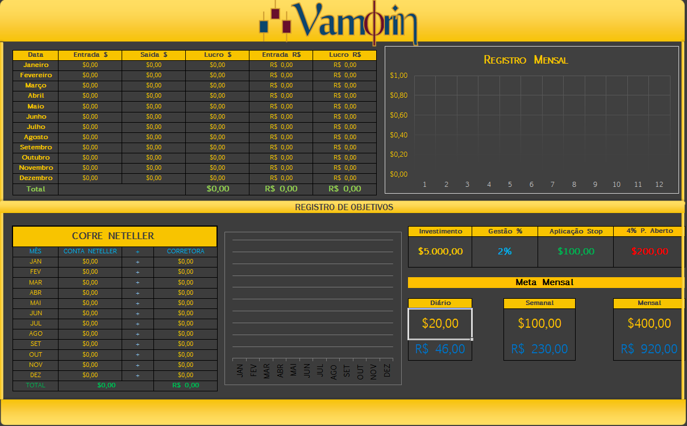The image size is (687, 426).
Task: Select the 2% management value
Action: click(x=505, y=251)
